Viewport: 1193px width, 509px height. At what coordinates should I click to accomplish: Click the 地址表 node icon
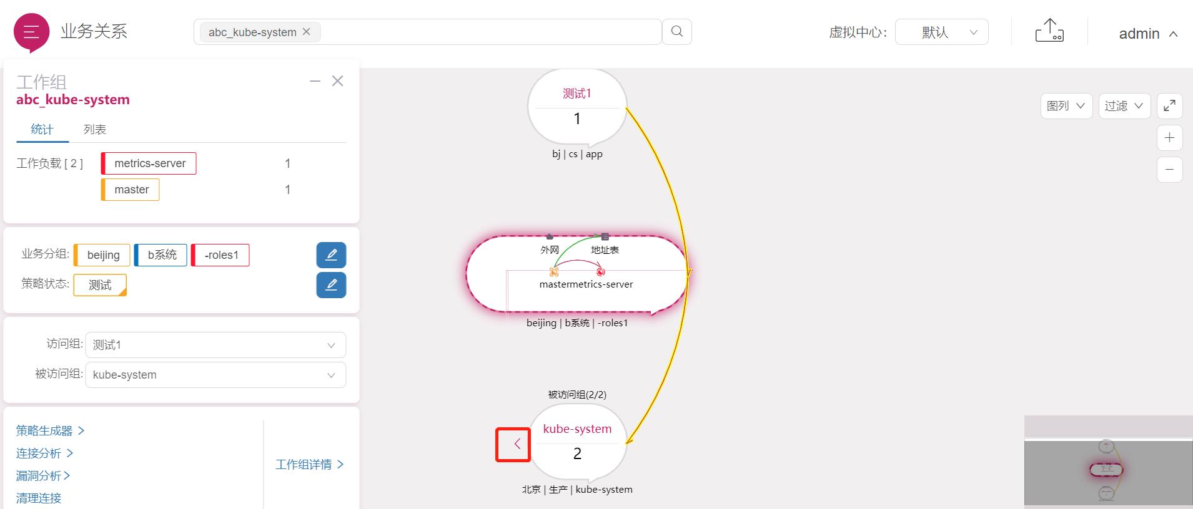pos(605,237)
